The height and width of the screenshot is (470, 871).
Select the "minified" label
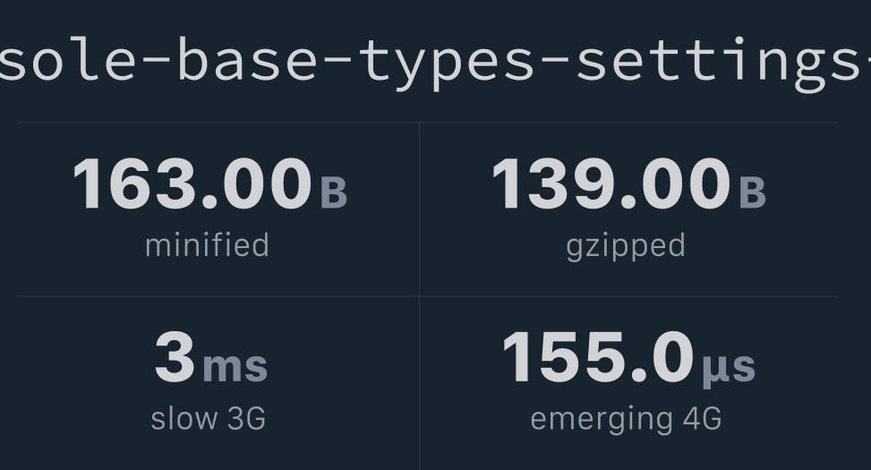click(207, 245)
